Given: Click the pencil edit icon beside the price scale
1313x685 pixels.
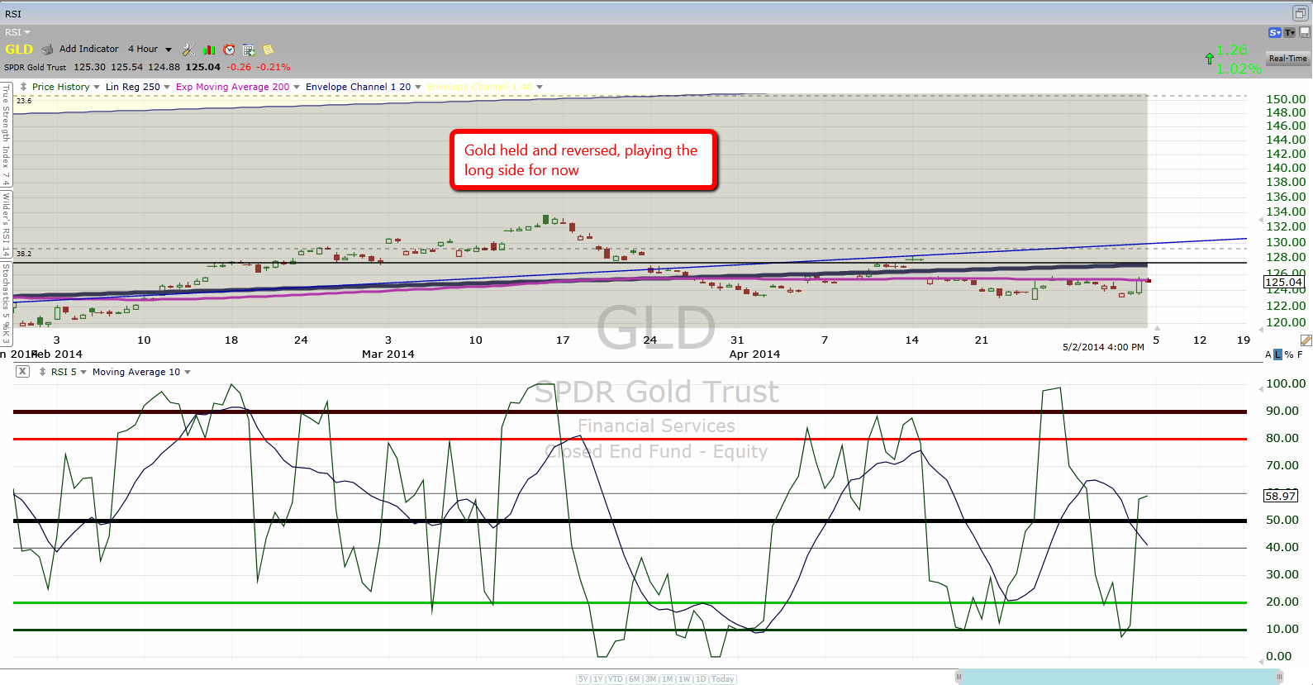Looking at the screenshot, I should click(1306, 340).
